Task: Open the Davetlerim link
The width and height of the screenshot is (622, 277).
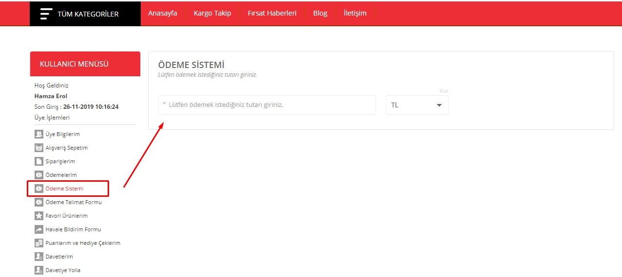Action: [x=59, y=257]
